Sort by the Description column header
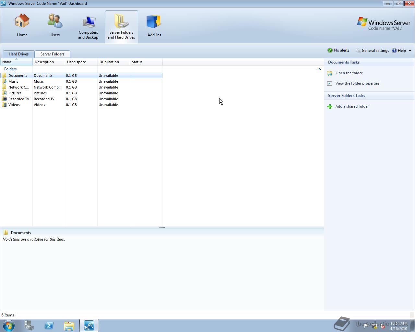The height and width of the screenshot is (332, 415). (49, 62)
